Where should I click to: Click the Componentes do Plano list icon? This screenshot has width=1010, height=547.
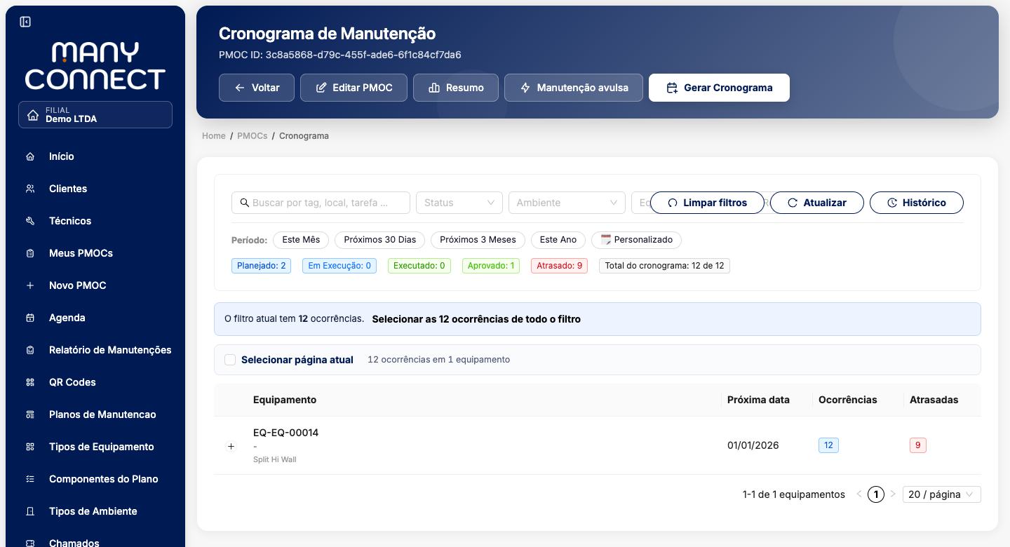(x=30, y=479)
